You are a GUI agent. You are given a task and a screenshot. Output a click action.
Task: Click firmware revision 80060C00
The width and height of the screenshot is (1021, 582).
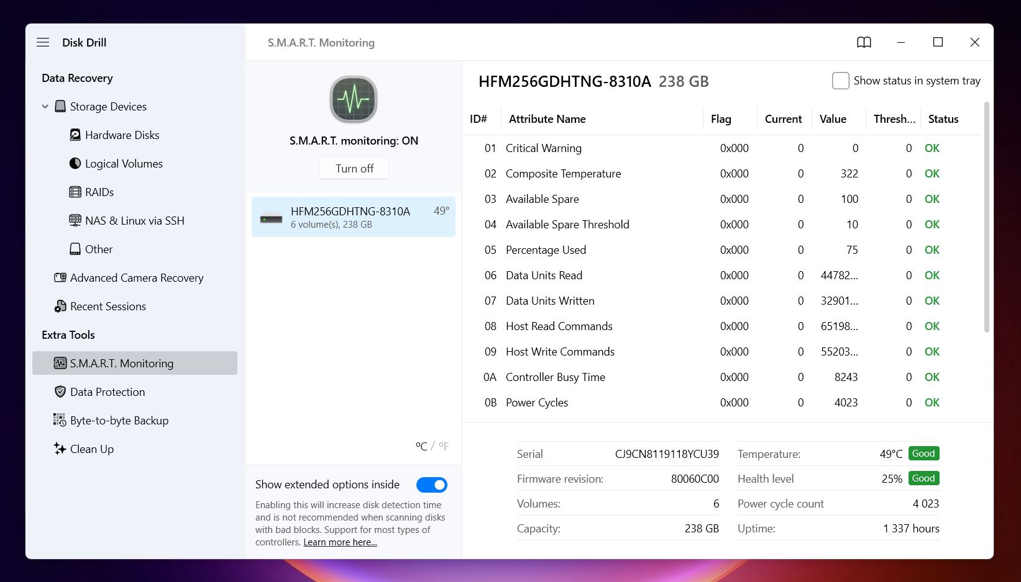pos(695,479)
